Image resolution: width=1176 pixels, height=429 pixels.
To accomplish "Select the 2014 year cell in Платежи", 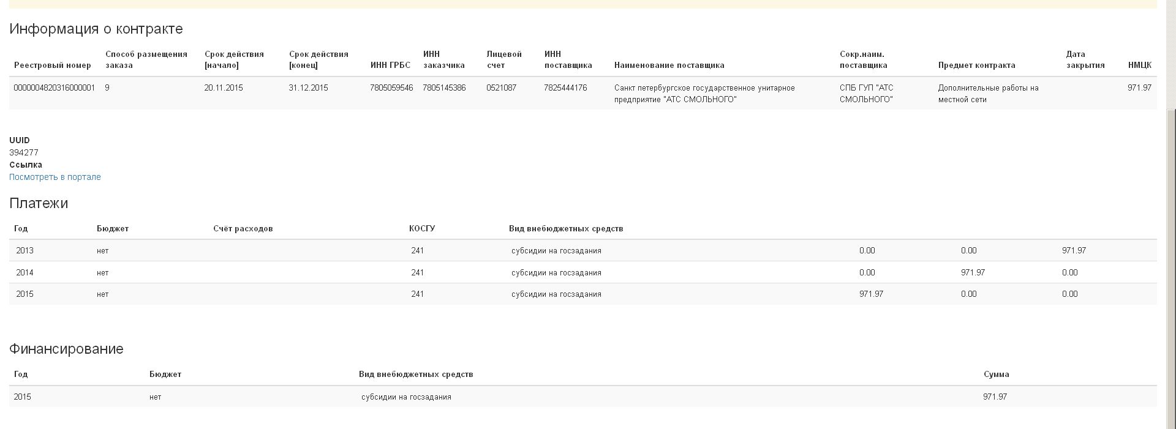I will click(x=25, y=272).
